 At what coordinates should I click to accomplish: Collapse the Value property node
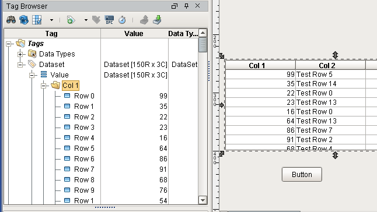click(32, 75)
